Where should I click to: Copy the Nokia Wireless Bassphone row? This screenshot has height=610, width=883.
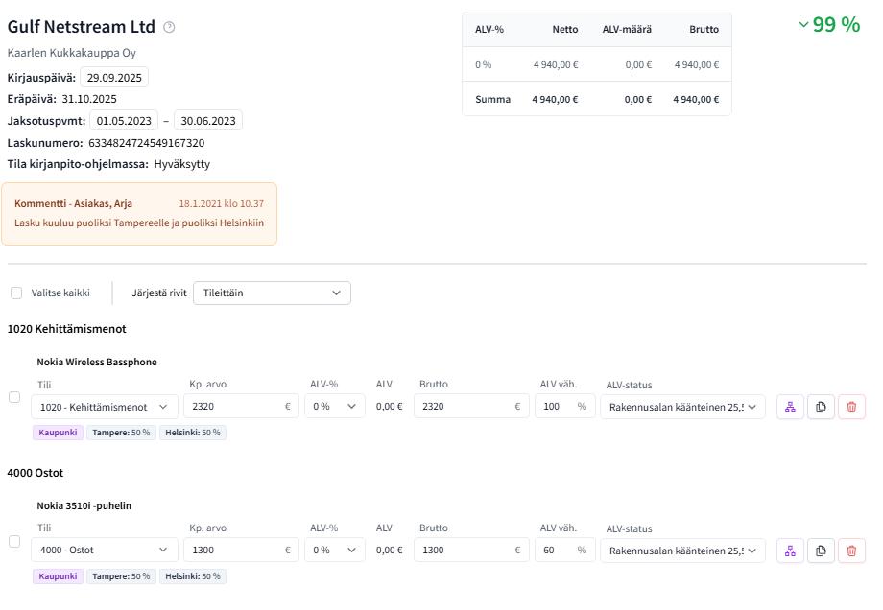point(821,407)
